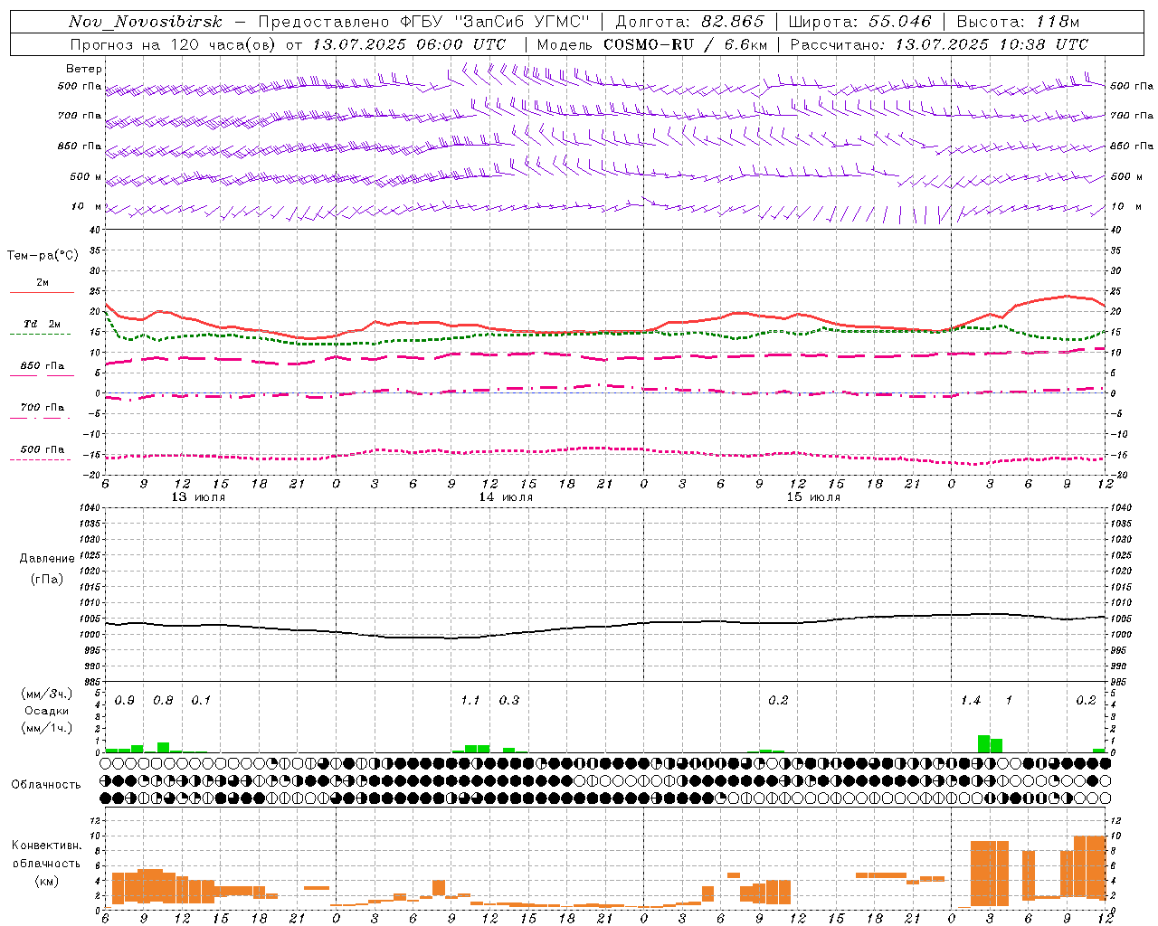This screenshot has height=926, width=1158.
Task: Select the Осадки precipitation title
Action: coord(46,711)
